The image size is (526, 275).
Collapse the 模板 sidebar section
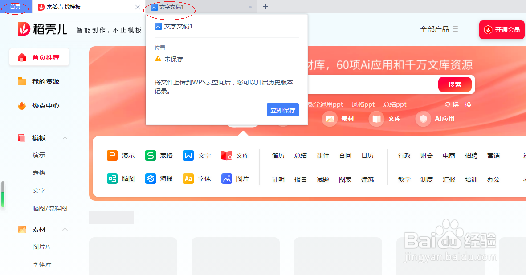pyautogui.click(x=65, y=137)
